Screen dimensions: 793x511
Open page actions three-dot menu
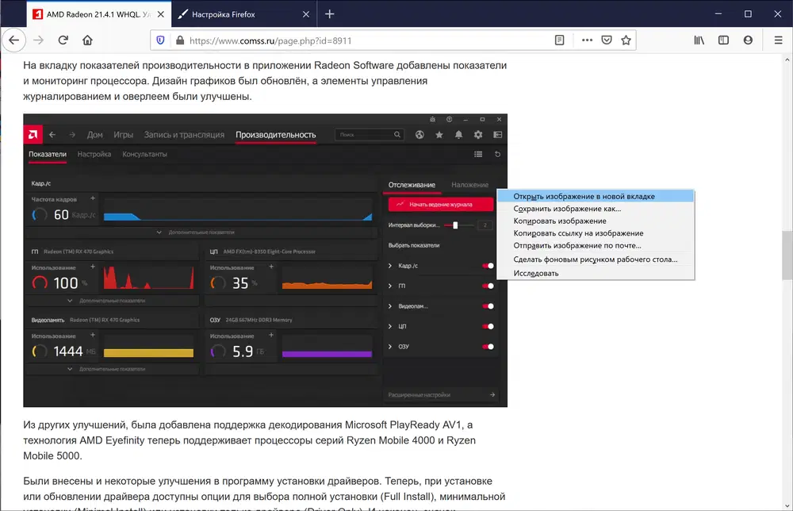587,40
